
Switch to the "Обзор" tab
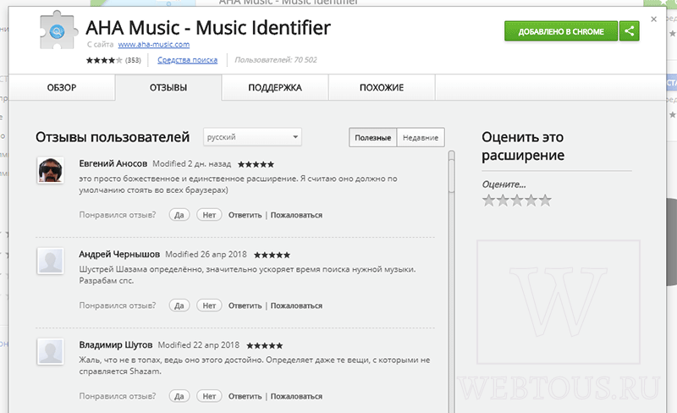[62, 88]
